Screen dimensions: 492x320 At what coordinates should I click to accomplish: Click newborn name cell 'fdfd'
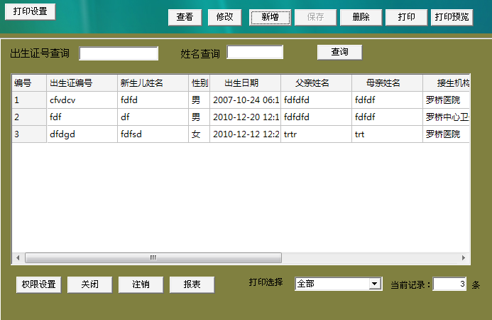coord(153,100)
